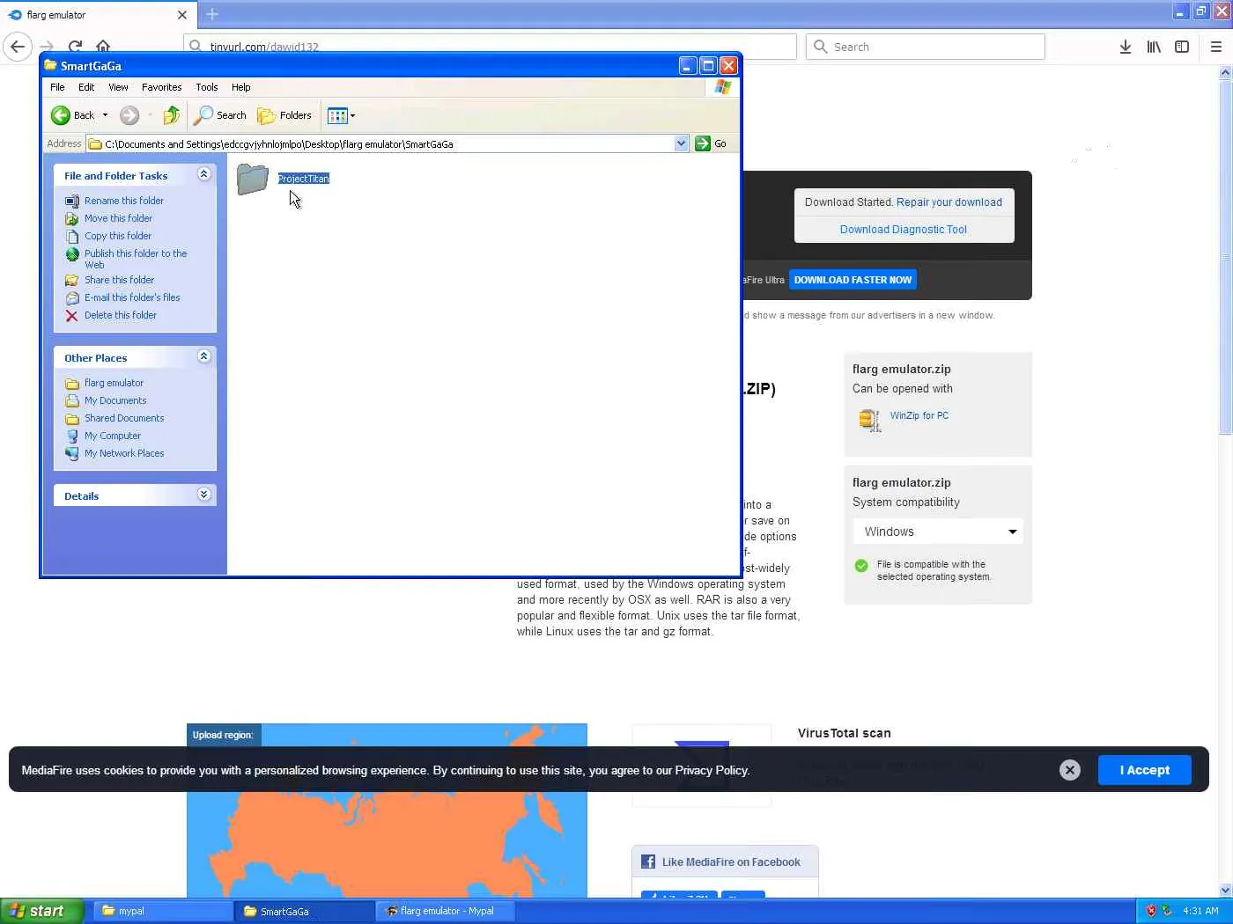Toggle the Folders pane in Explorer
This screenshot has height=924, width=1233.
(284, 115)
